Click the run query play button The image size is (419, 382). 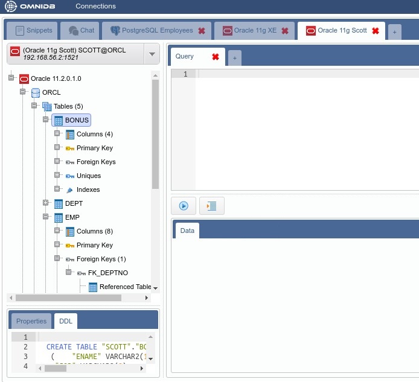pos(184,206)
